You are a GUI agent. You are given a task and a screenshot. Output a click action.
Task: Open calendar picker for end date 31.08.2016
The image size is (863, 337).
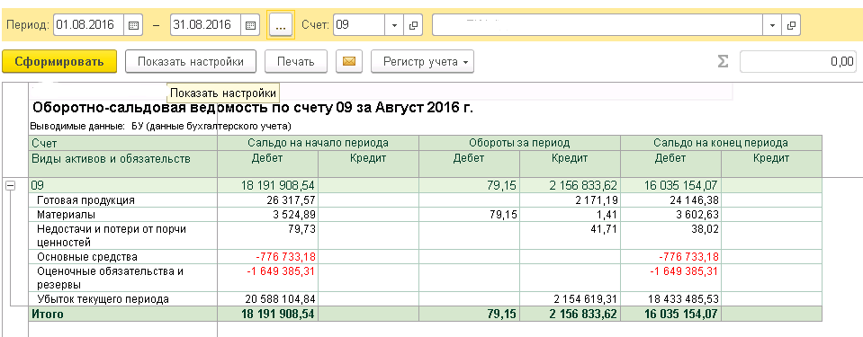tap(250, 25)
